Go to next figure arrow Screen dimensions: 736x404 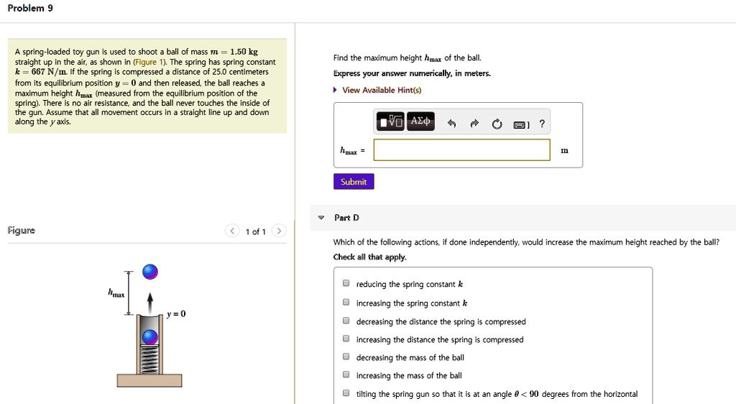pos(279,231)
